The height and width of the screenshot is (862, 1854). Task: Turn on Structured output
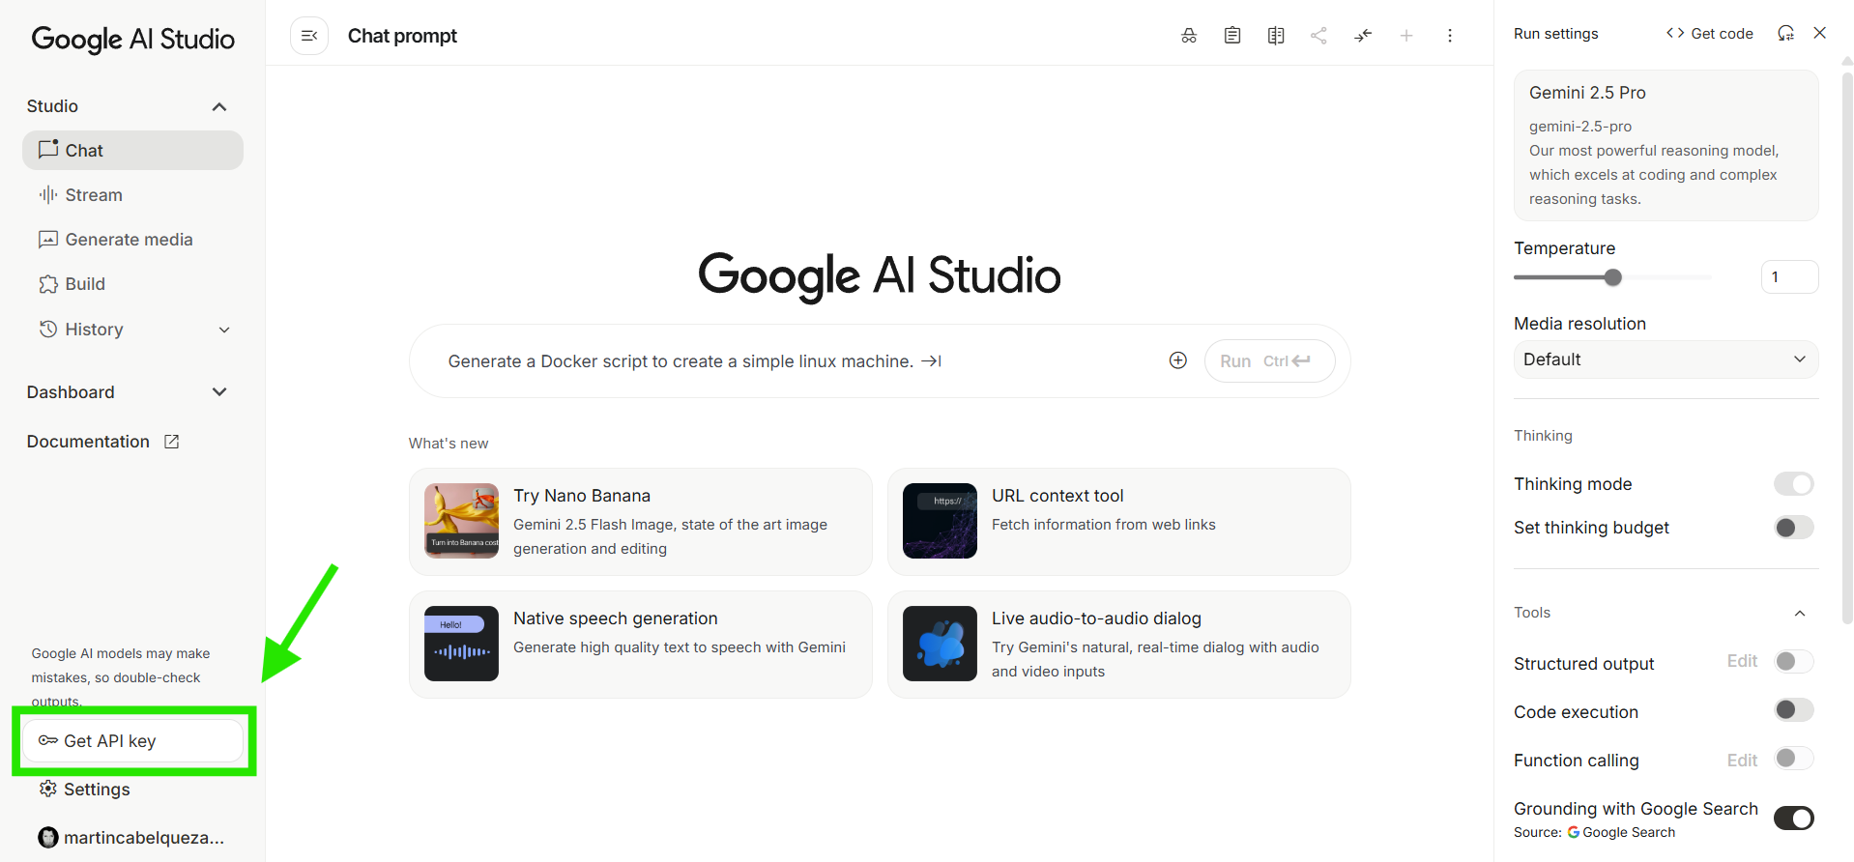click(x=1793, y=662)
